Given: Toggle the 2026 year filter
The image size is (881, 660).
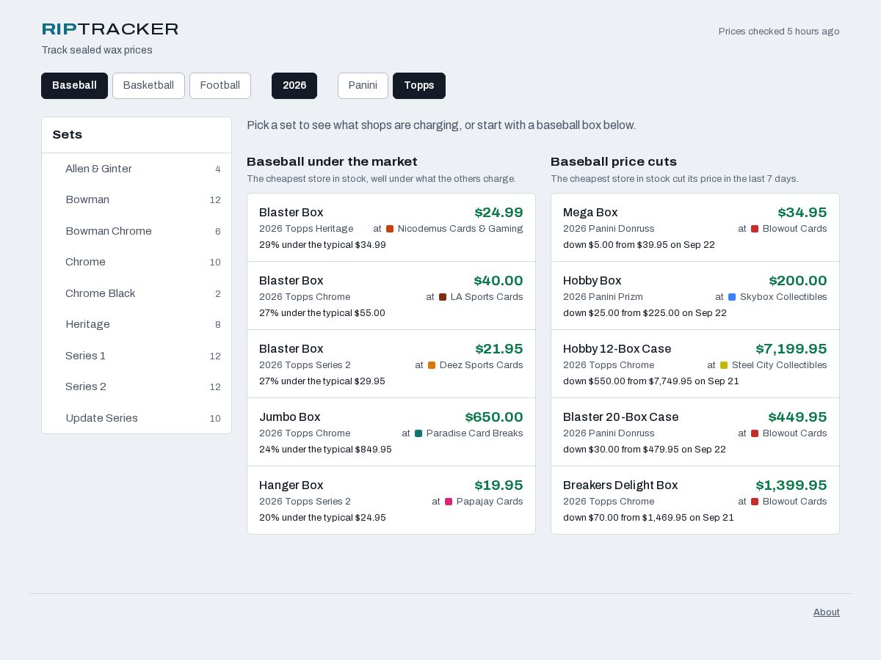Looking at the screenshot, I should pyautogui.click(x=294, y=86).
